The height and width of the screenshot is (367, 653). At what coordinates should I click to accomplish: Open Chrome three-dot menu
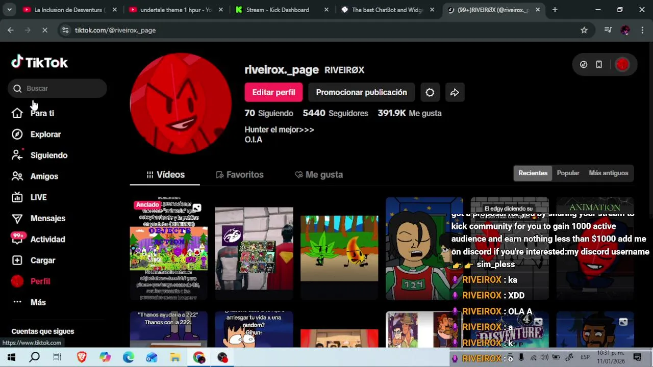coord(641,30)
